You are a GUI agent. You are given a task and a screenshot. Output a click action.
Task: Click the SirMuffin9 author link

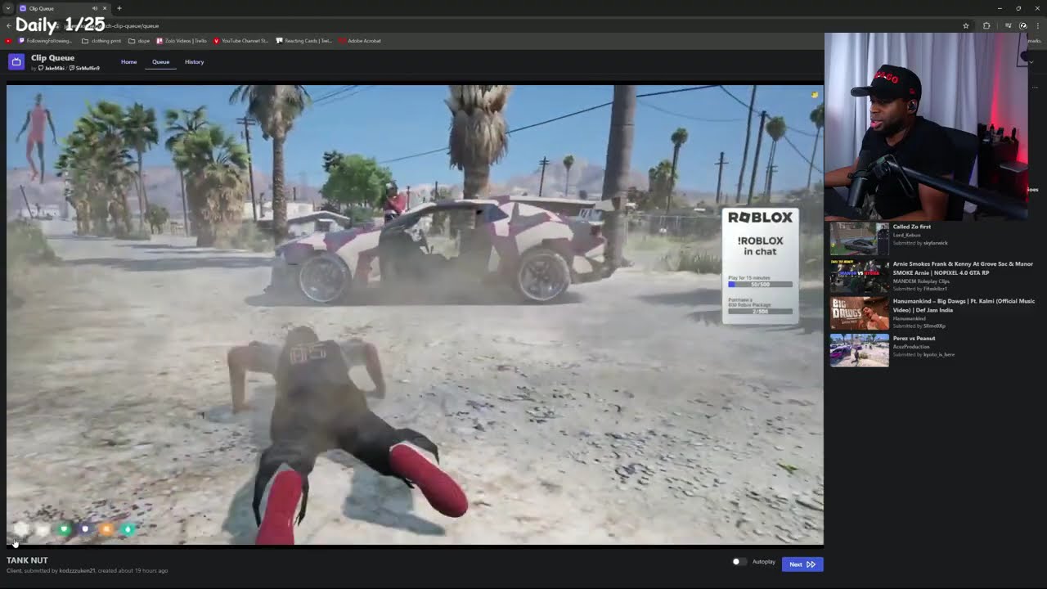[x=87, y=68]
